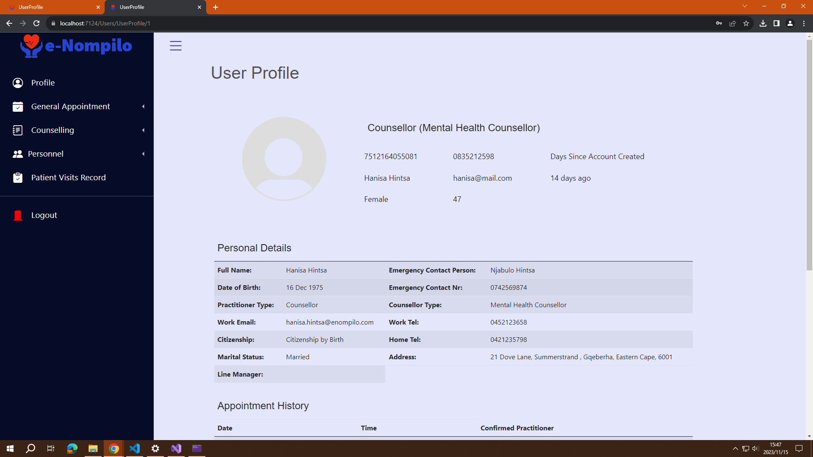Open File Explorer in taskbar
This screenshot has width=813, height=457.
point(93,449)
